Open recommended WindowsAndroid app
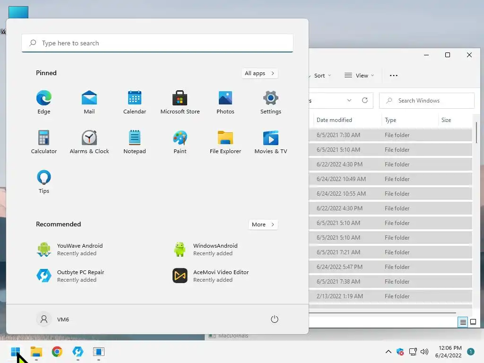 206,250
